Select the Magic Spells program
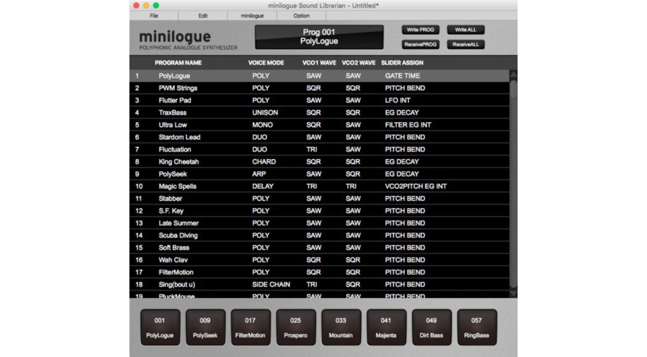 click(319, 186)
